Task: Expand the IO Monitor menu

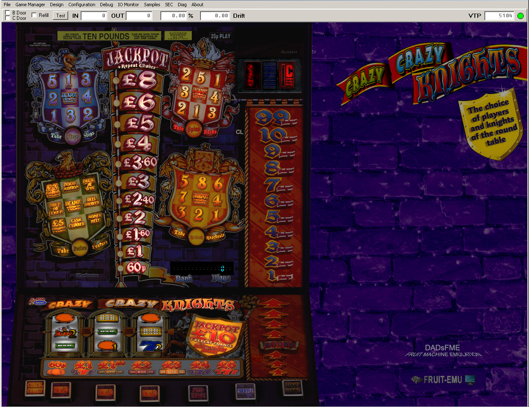Action: (x=128, y=5)
